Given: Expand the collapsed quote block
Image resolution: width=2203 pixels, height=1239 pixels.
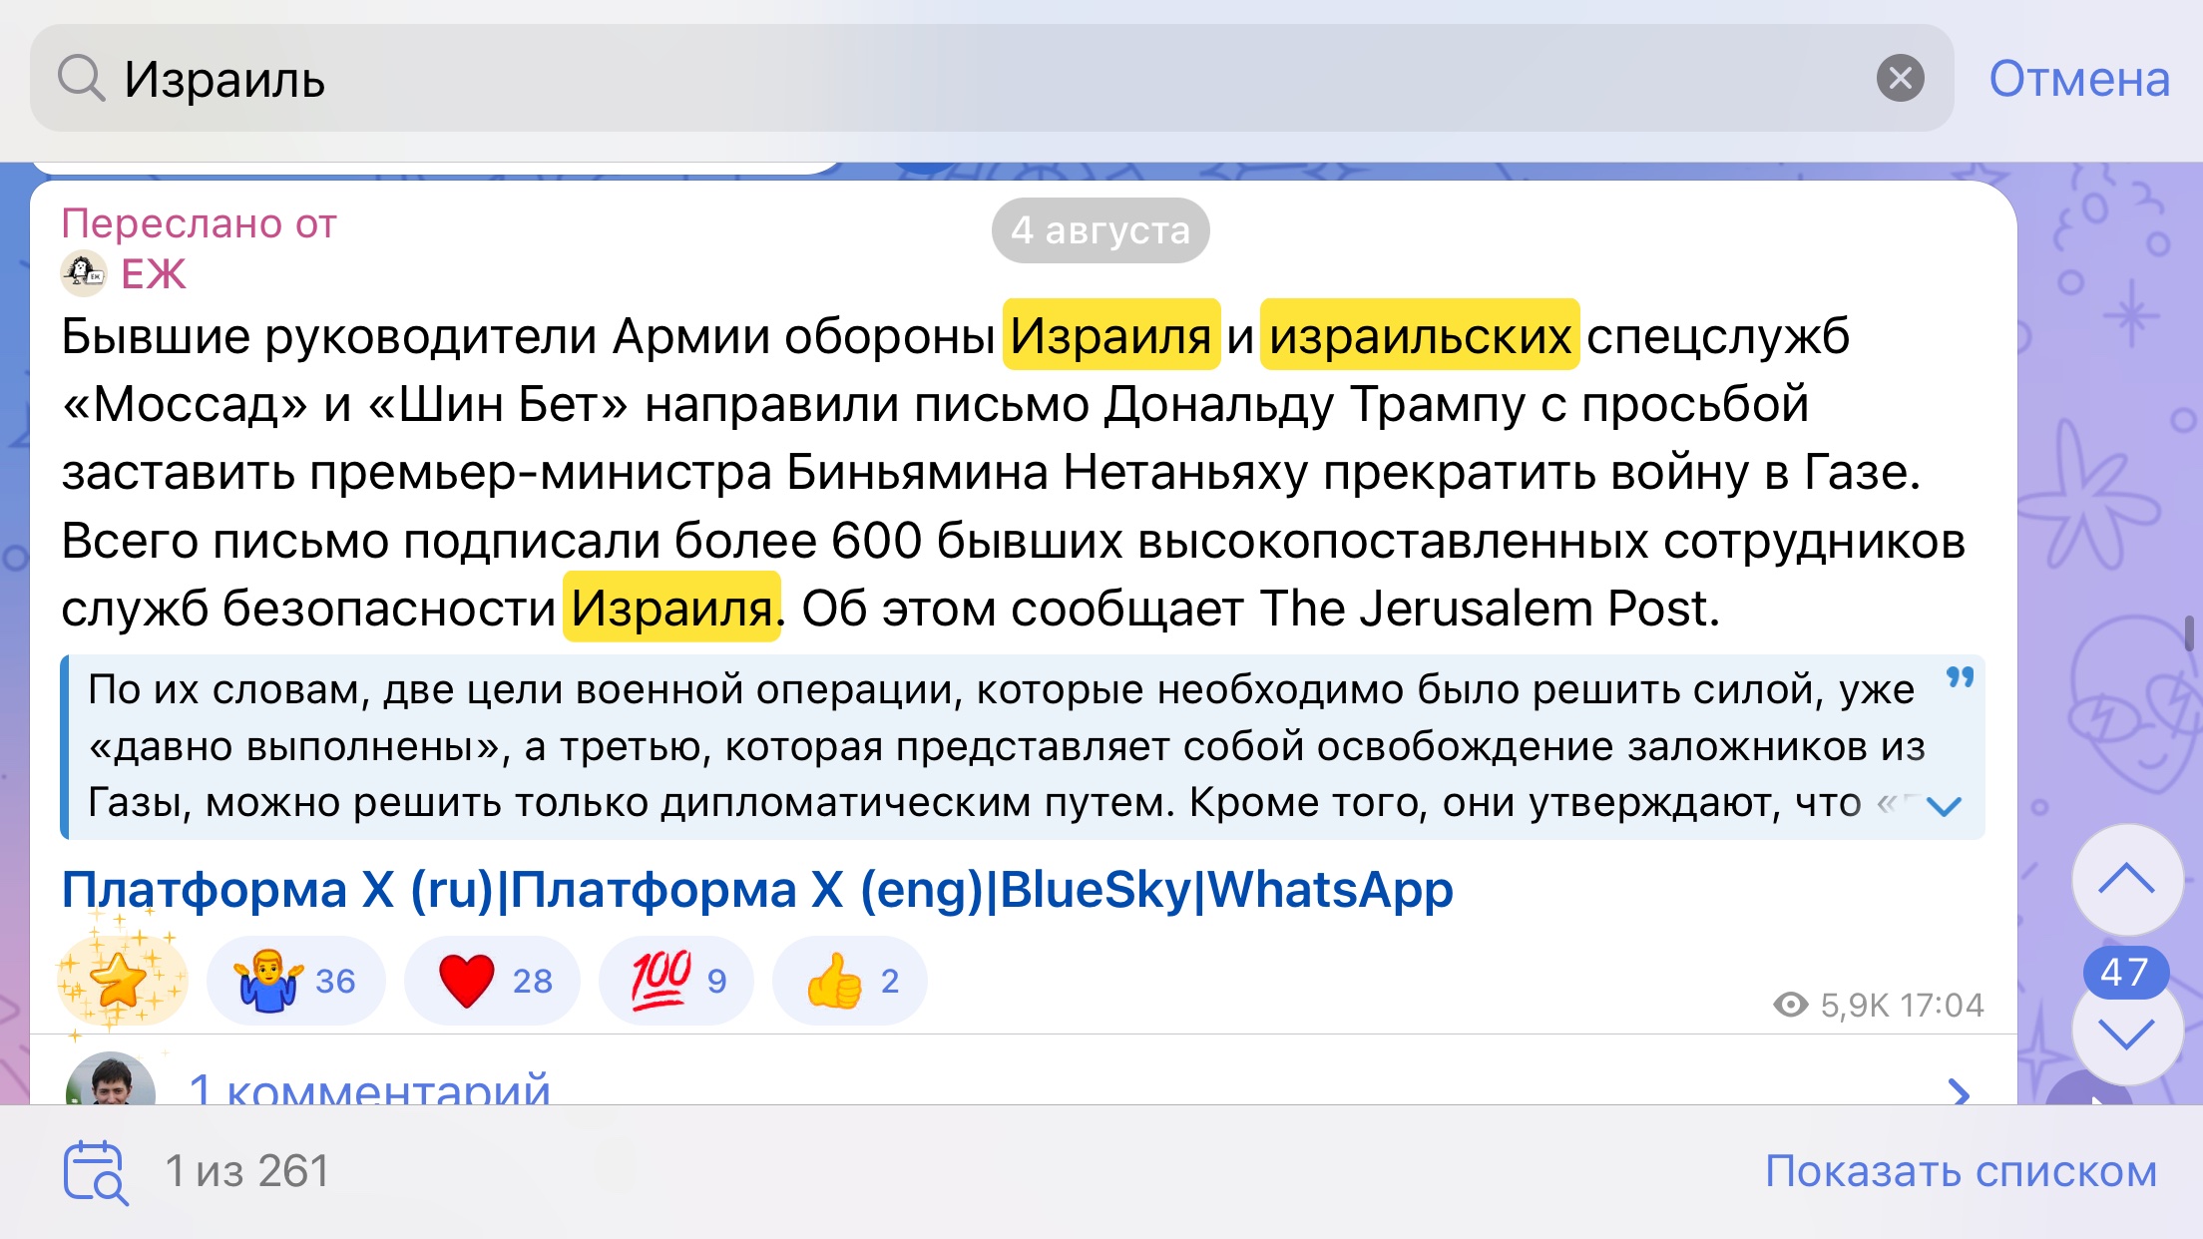Looking at the screenshot, I should click(1945, 805).
